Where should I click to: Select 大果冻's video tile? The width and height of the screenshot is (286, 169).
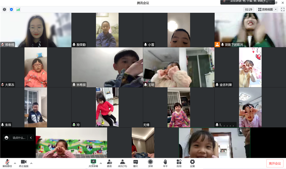(36, 67)
